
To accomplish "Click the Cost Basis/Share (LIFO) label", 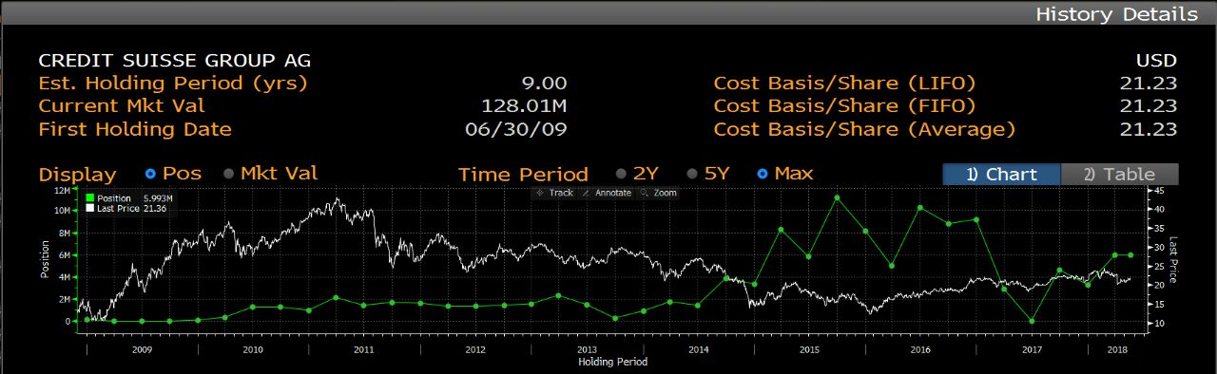I will point(844,84).
